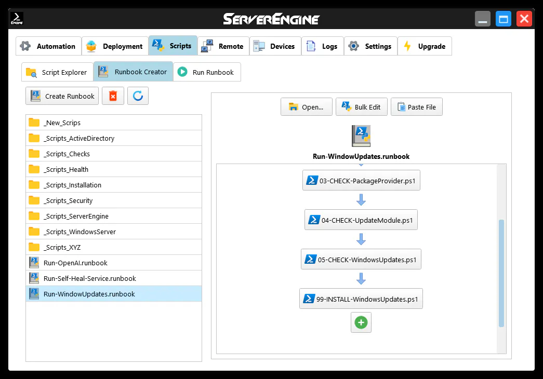The height and width of the screenshot is (379, 543).
Task: Click the large Run-WindowUpdates runbook icon
Action: tap(361, 136)
